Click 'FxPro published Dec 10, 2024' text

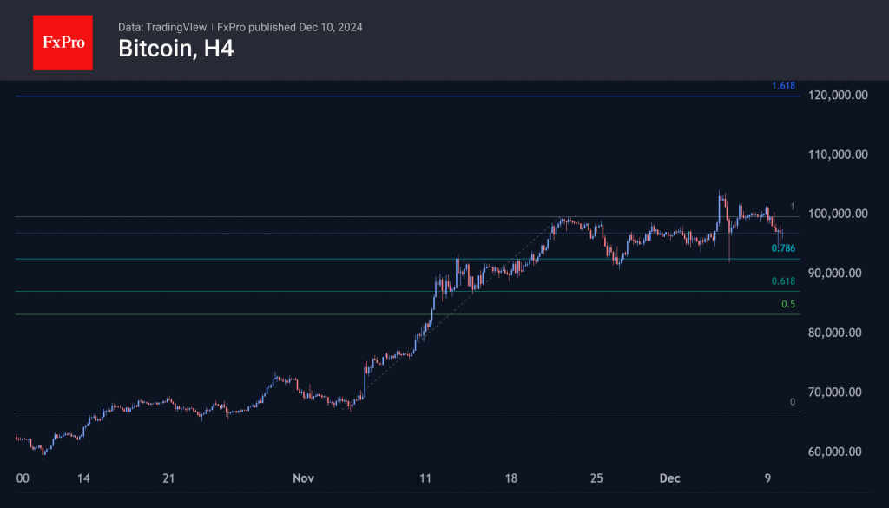290,27
